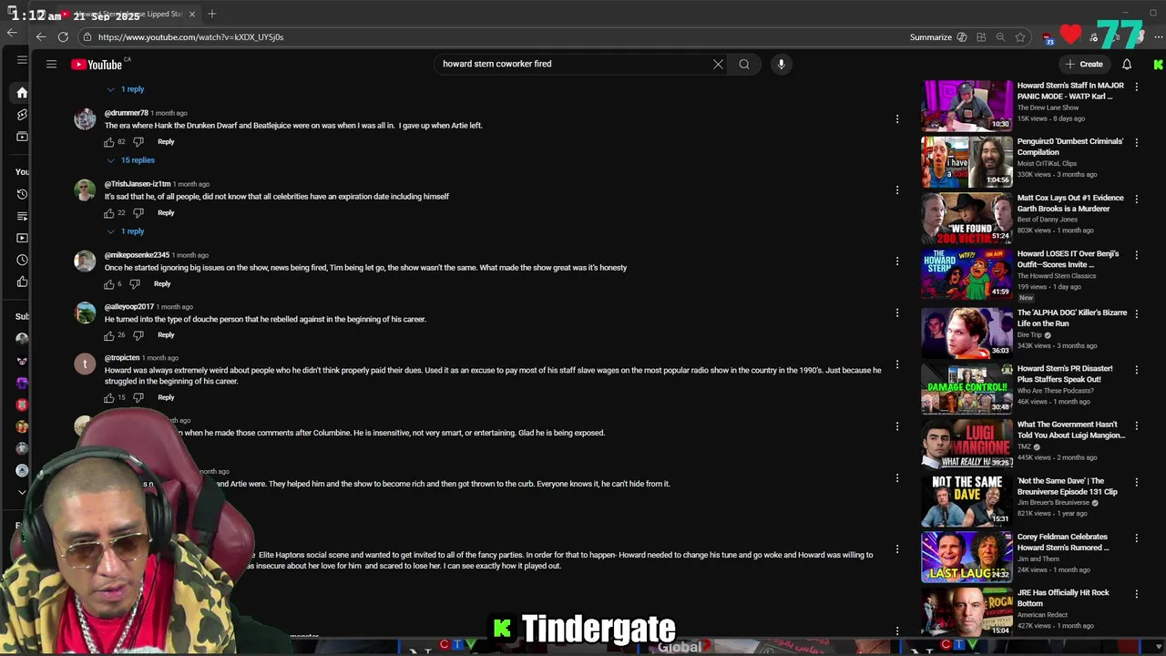
Task: Open the Luigi Mangione video thumbnail
Action: (x=967, y=444)
